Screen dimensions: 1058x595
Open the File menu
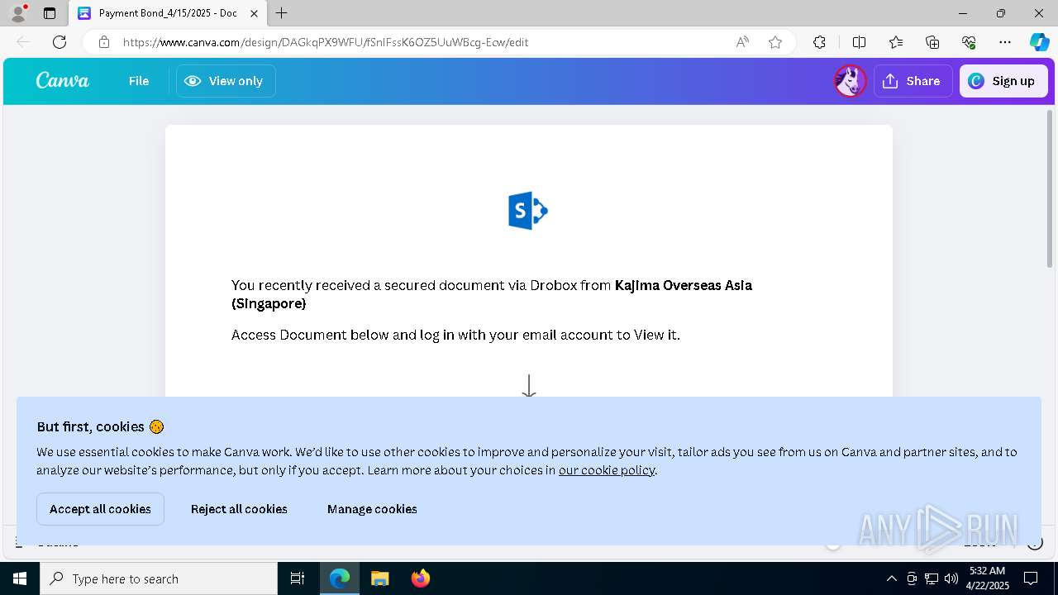coord(139,81)
